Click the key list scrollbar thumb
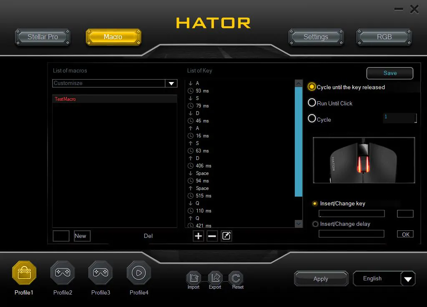The height and width of the screenshot is (307, 427). coord(299,142)
